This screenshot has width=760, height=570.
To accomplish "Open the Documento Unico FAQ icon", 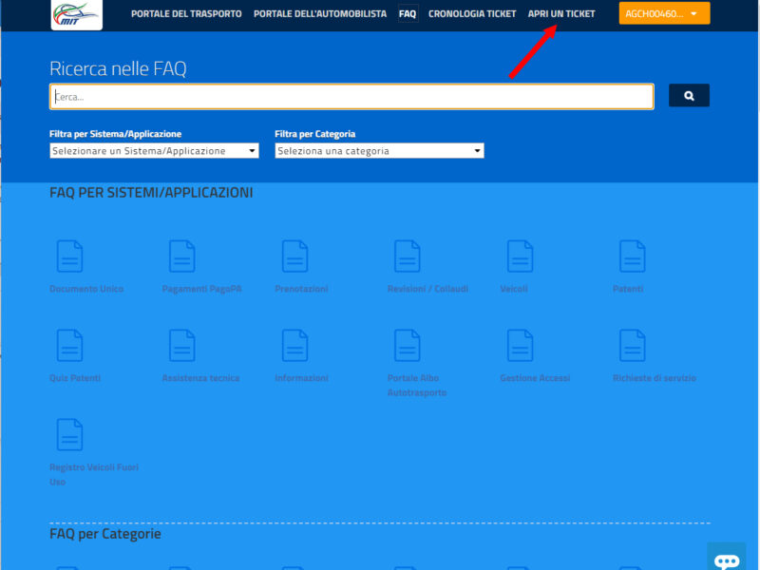I will 69,256.
